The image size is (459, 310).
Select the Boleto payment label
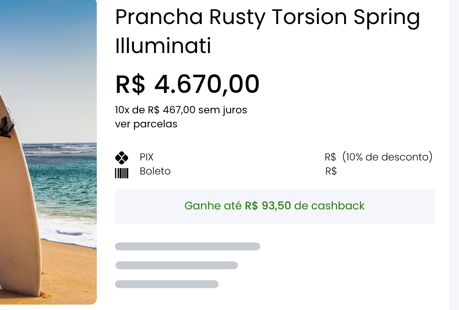pos(155,171)
